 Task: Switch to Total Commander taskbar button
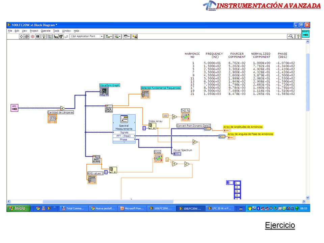click(x=74, y=208)
